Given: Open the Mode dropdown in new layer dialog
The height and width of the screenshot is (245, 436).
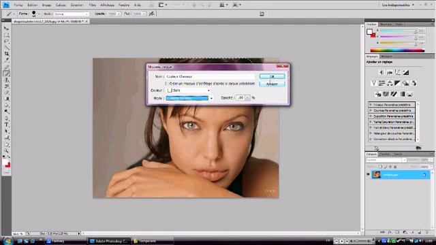Looking at the screenshot, I should point(189,98).
